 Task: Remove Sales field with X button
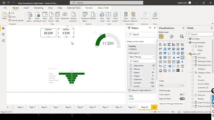tap(183, 85)
